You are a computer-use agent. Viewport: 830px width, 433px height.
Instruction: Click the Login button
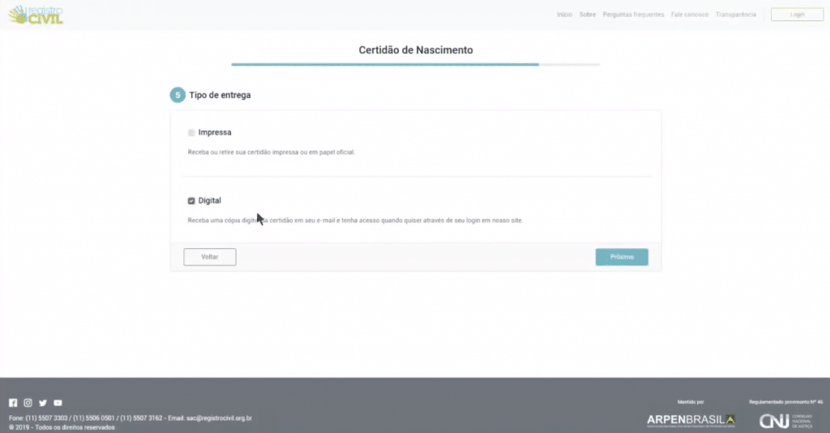click(x=798, y=15)
